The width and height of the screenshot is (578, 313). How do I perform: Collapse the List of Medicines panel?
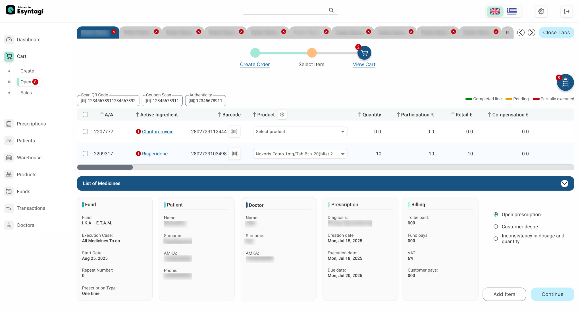click(564, 183)
